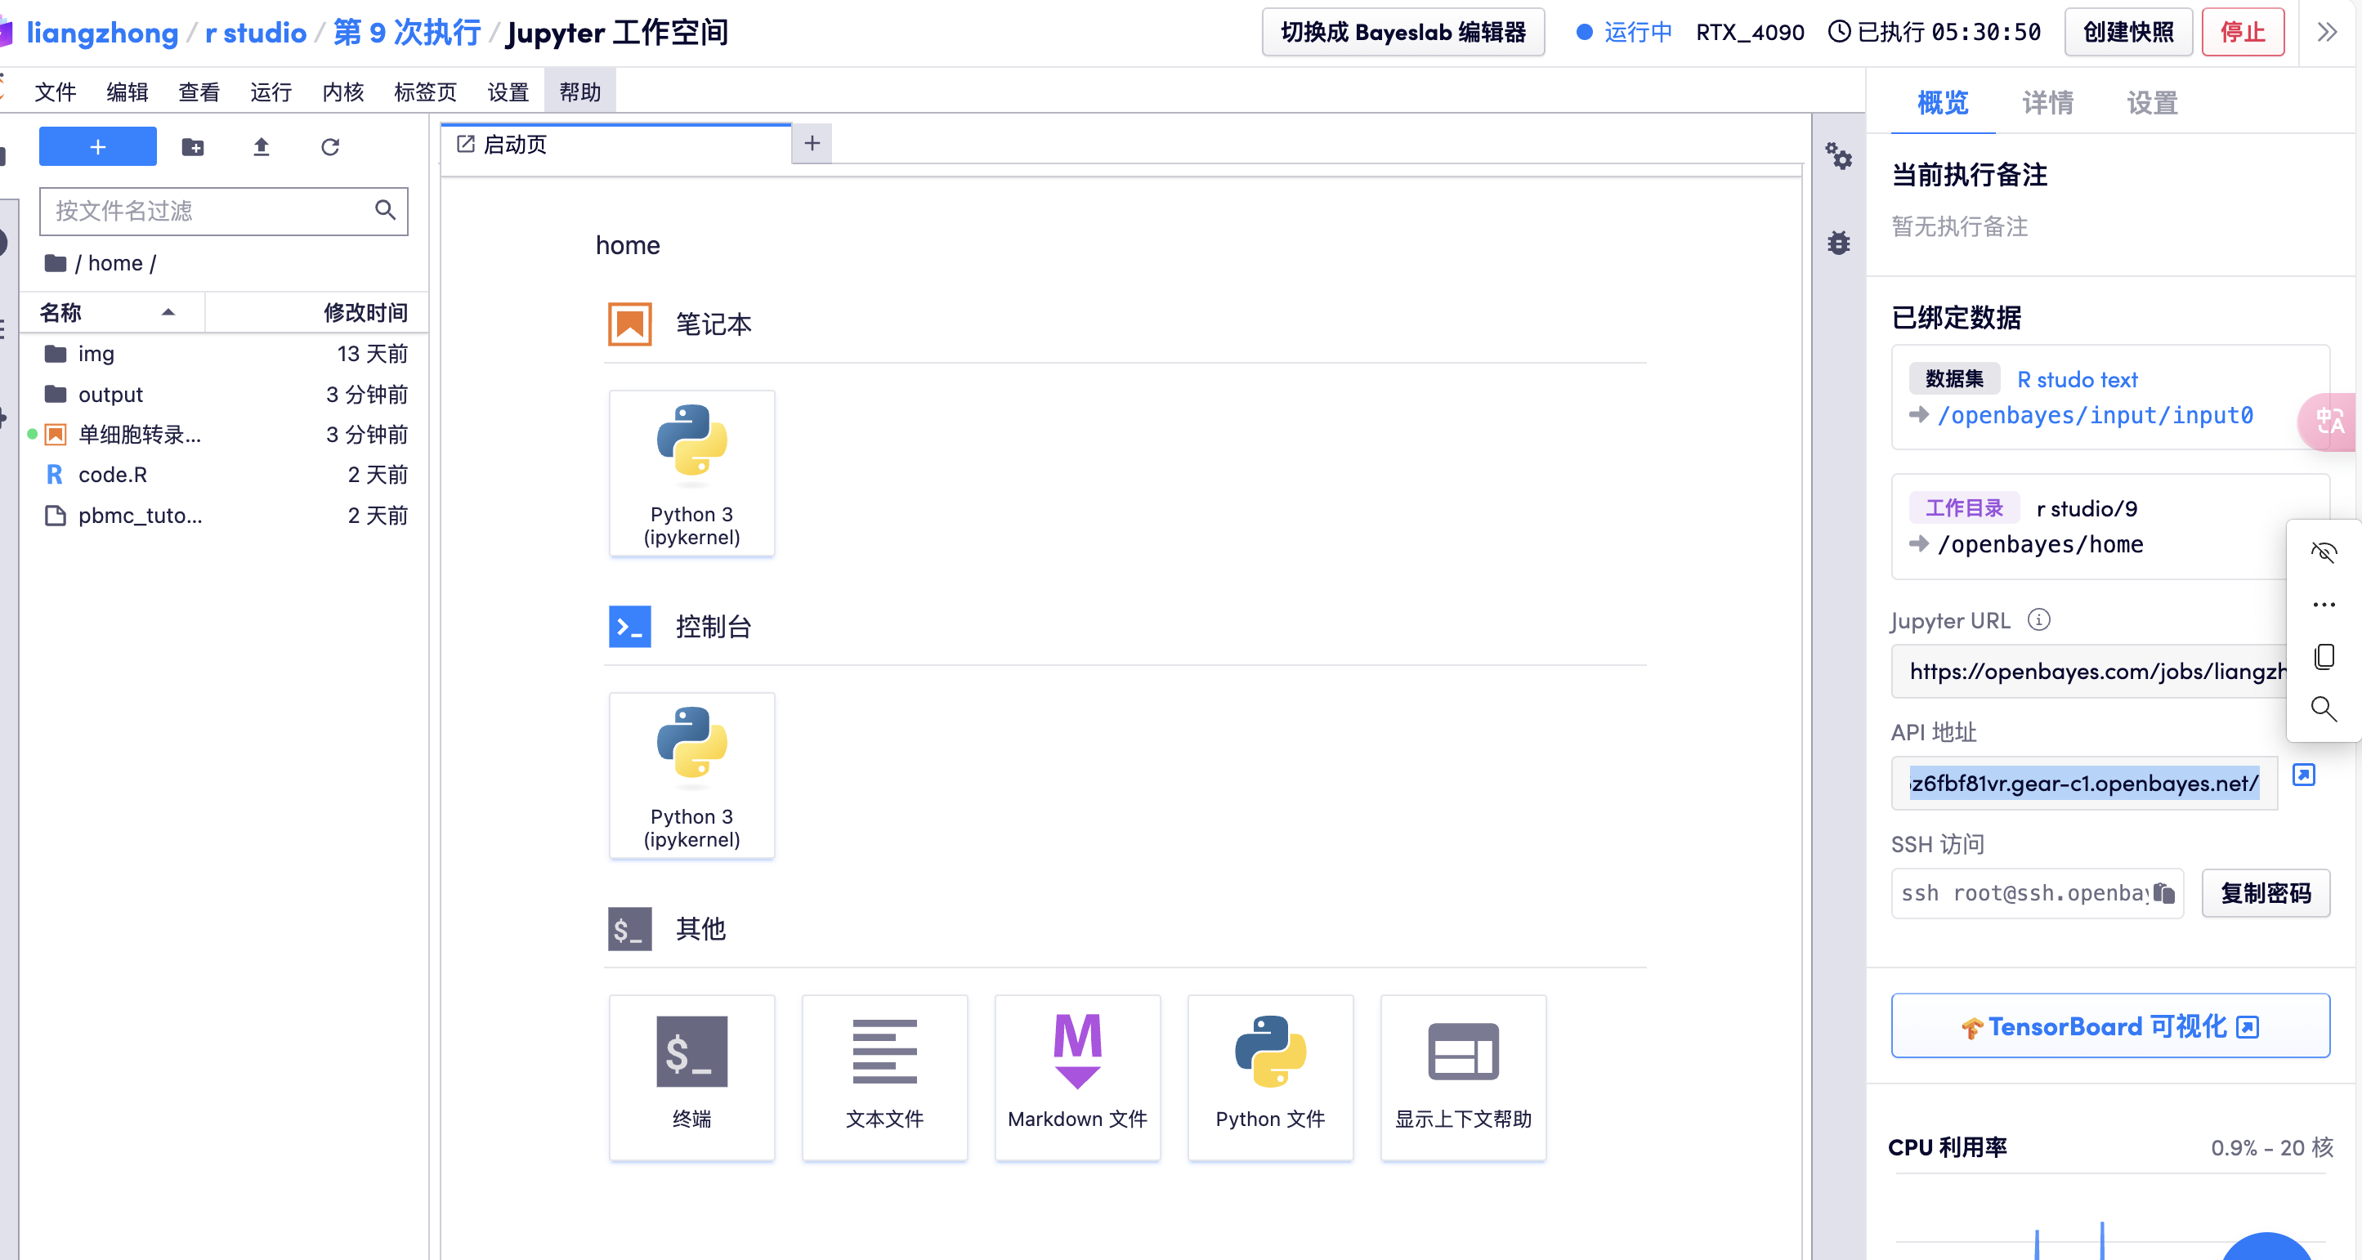The image size is (2362, 1260).
Task: Copy the SSH command clipboard icon
Action: pos(2164,892)
